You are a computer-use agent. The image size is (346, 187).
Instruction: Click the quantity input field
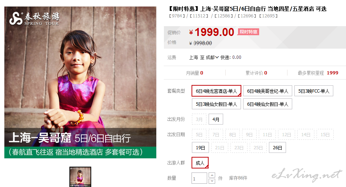tap(199, 178)
